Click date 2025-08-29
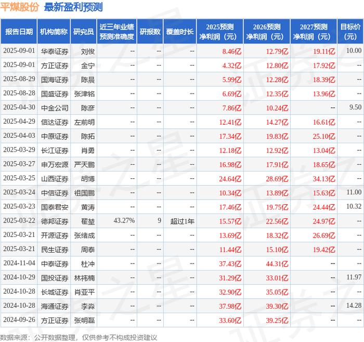364x342 pixels. tap(19, 79)
